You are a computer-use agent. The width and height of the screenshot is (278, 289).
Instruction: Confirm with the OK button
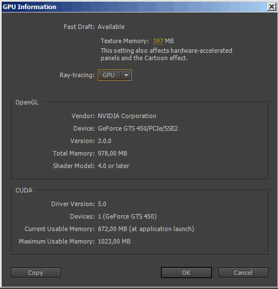(x=186, y=273)
